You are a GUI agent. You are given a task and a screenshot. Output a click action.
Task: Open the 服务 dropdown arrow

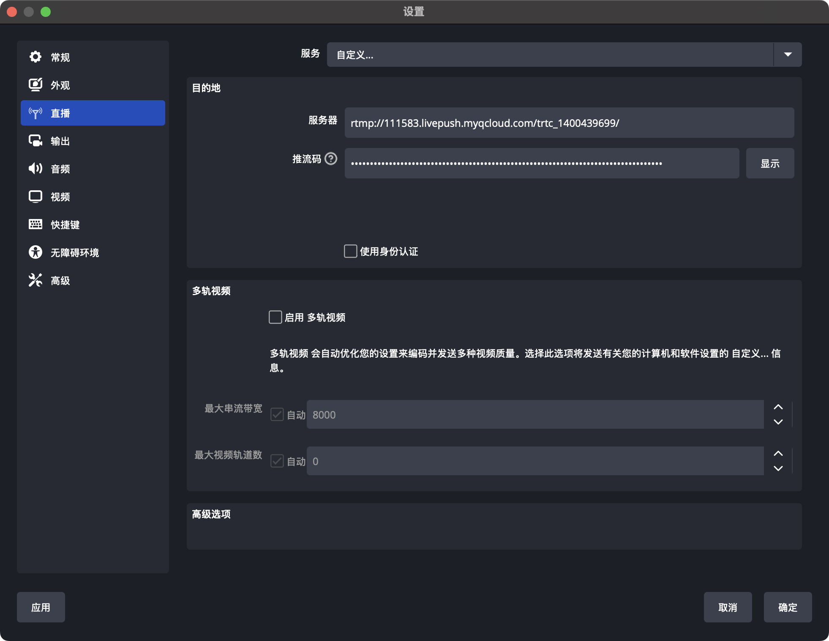click(788, 55)
